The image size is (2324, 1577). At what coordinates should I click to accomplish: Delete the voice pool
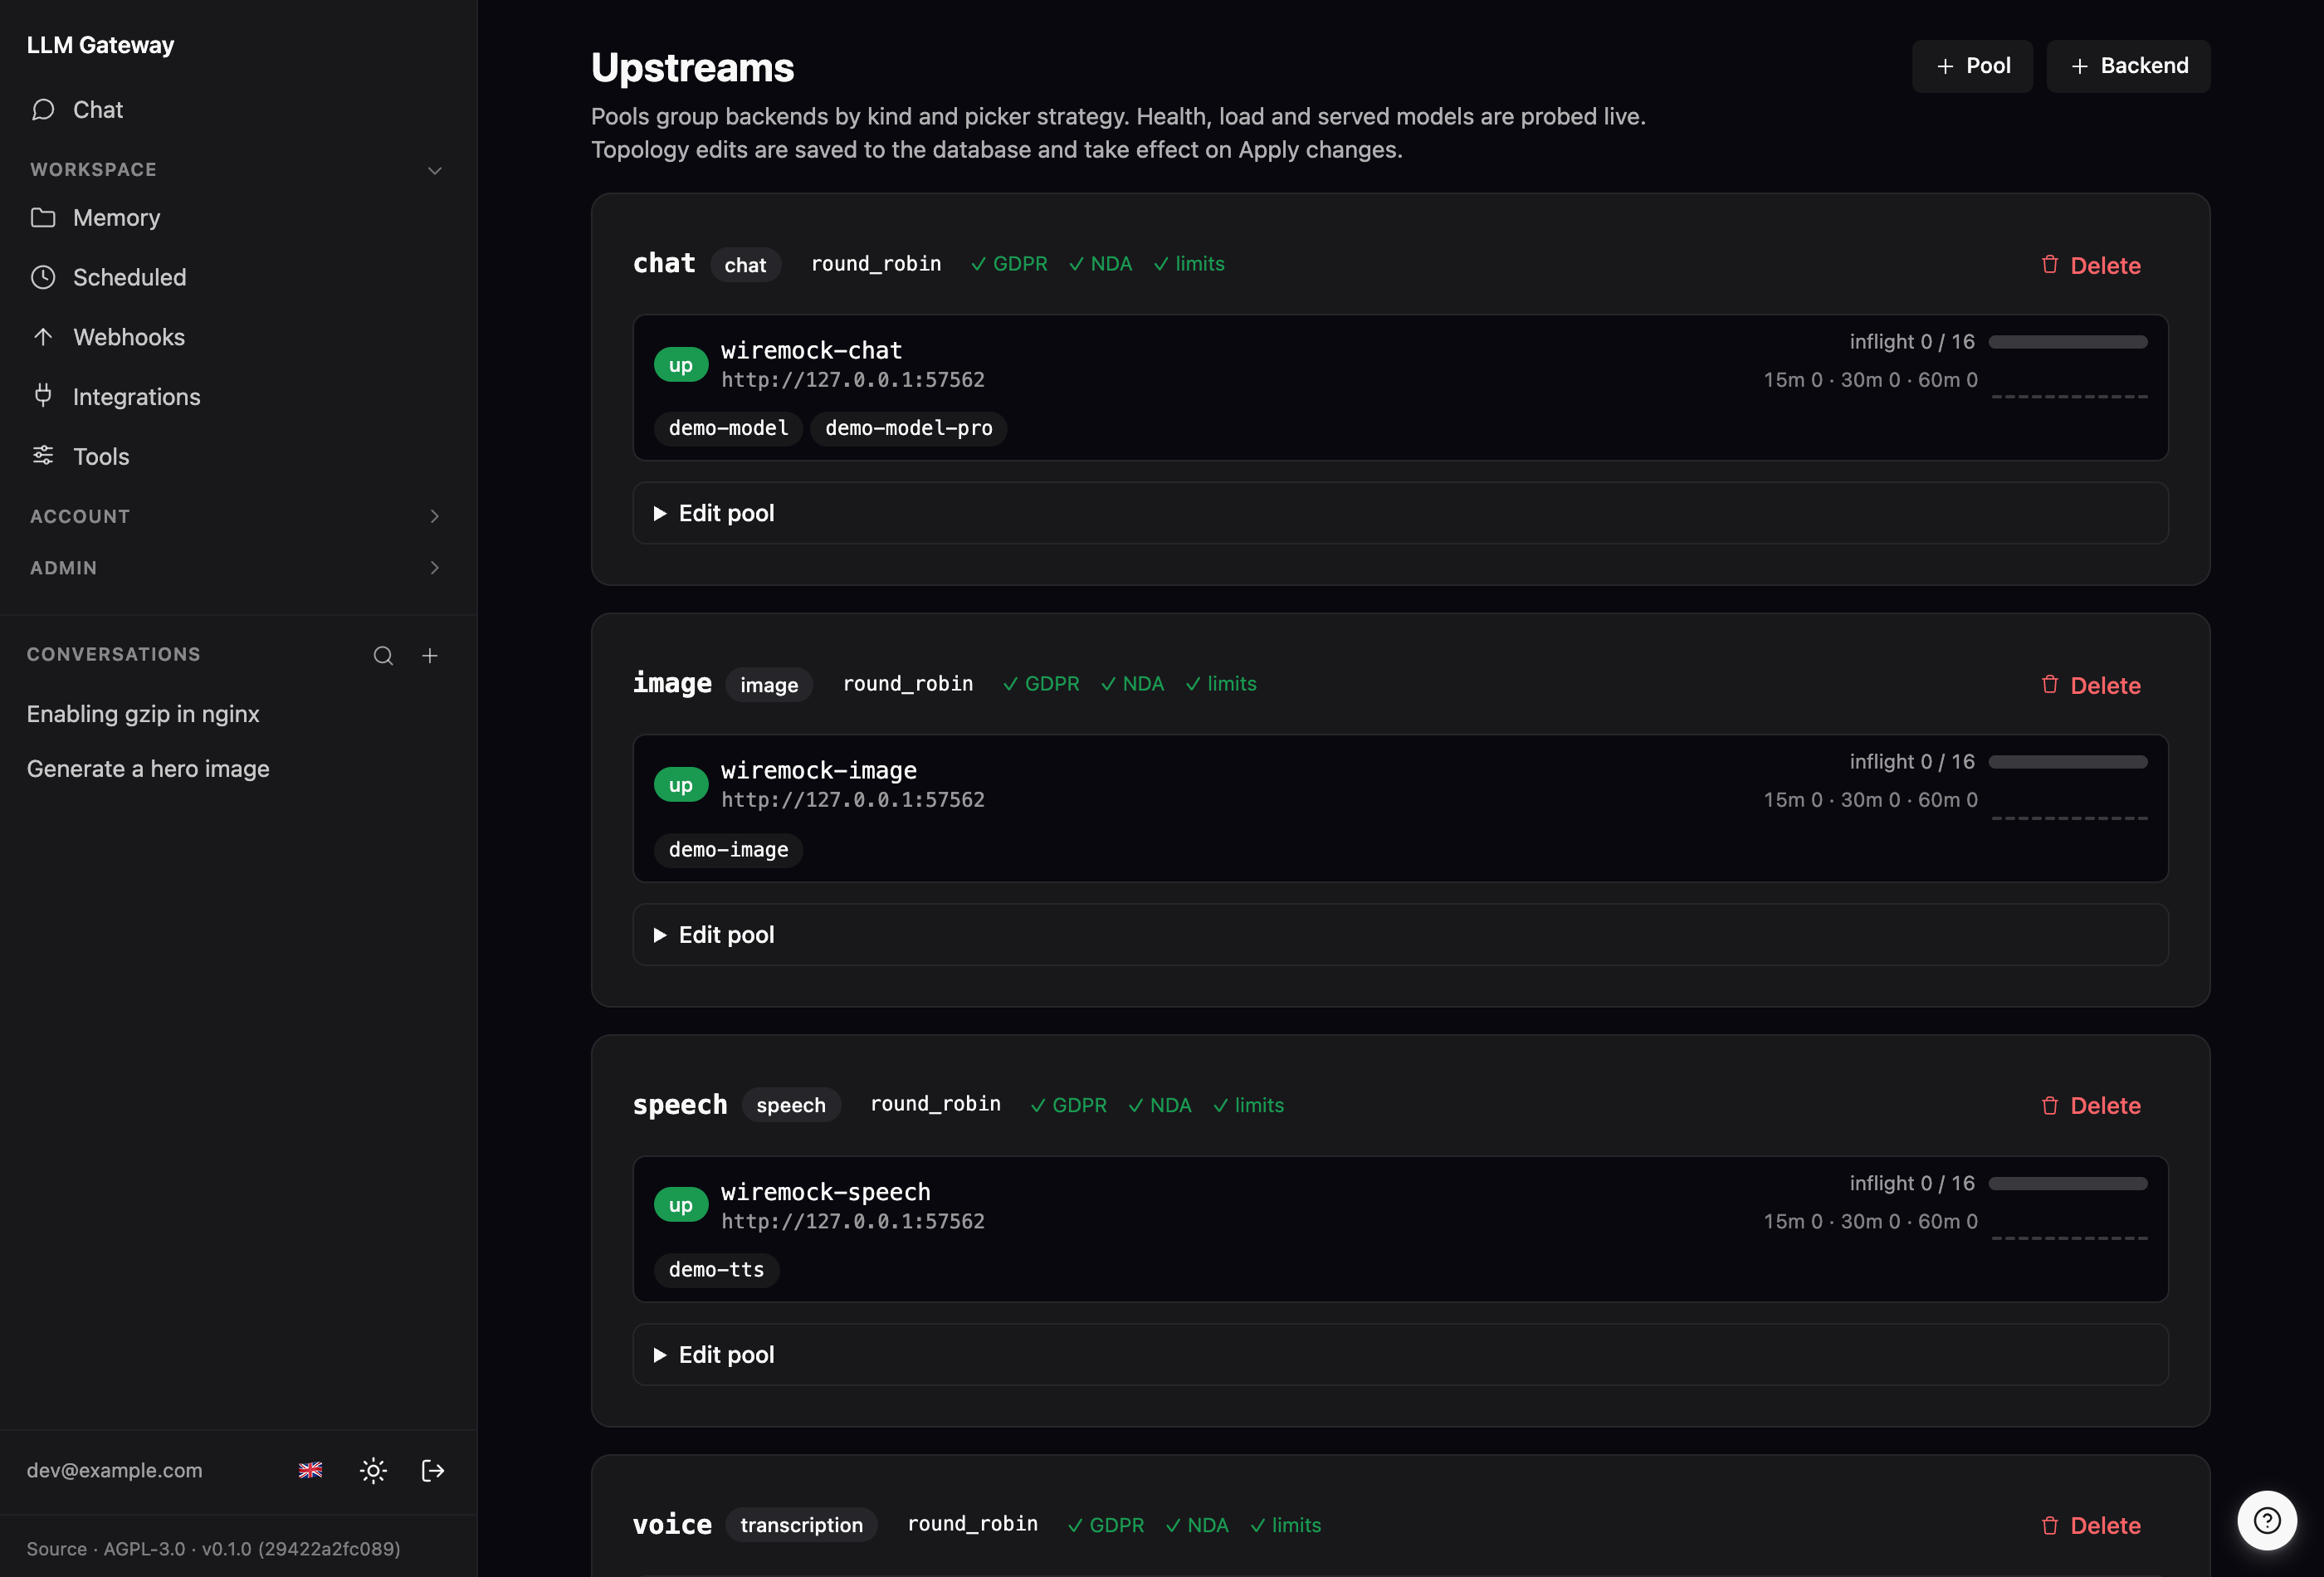click(2090, 1525)
